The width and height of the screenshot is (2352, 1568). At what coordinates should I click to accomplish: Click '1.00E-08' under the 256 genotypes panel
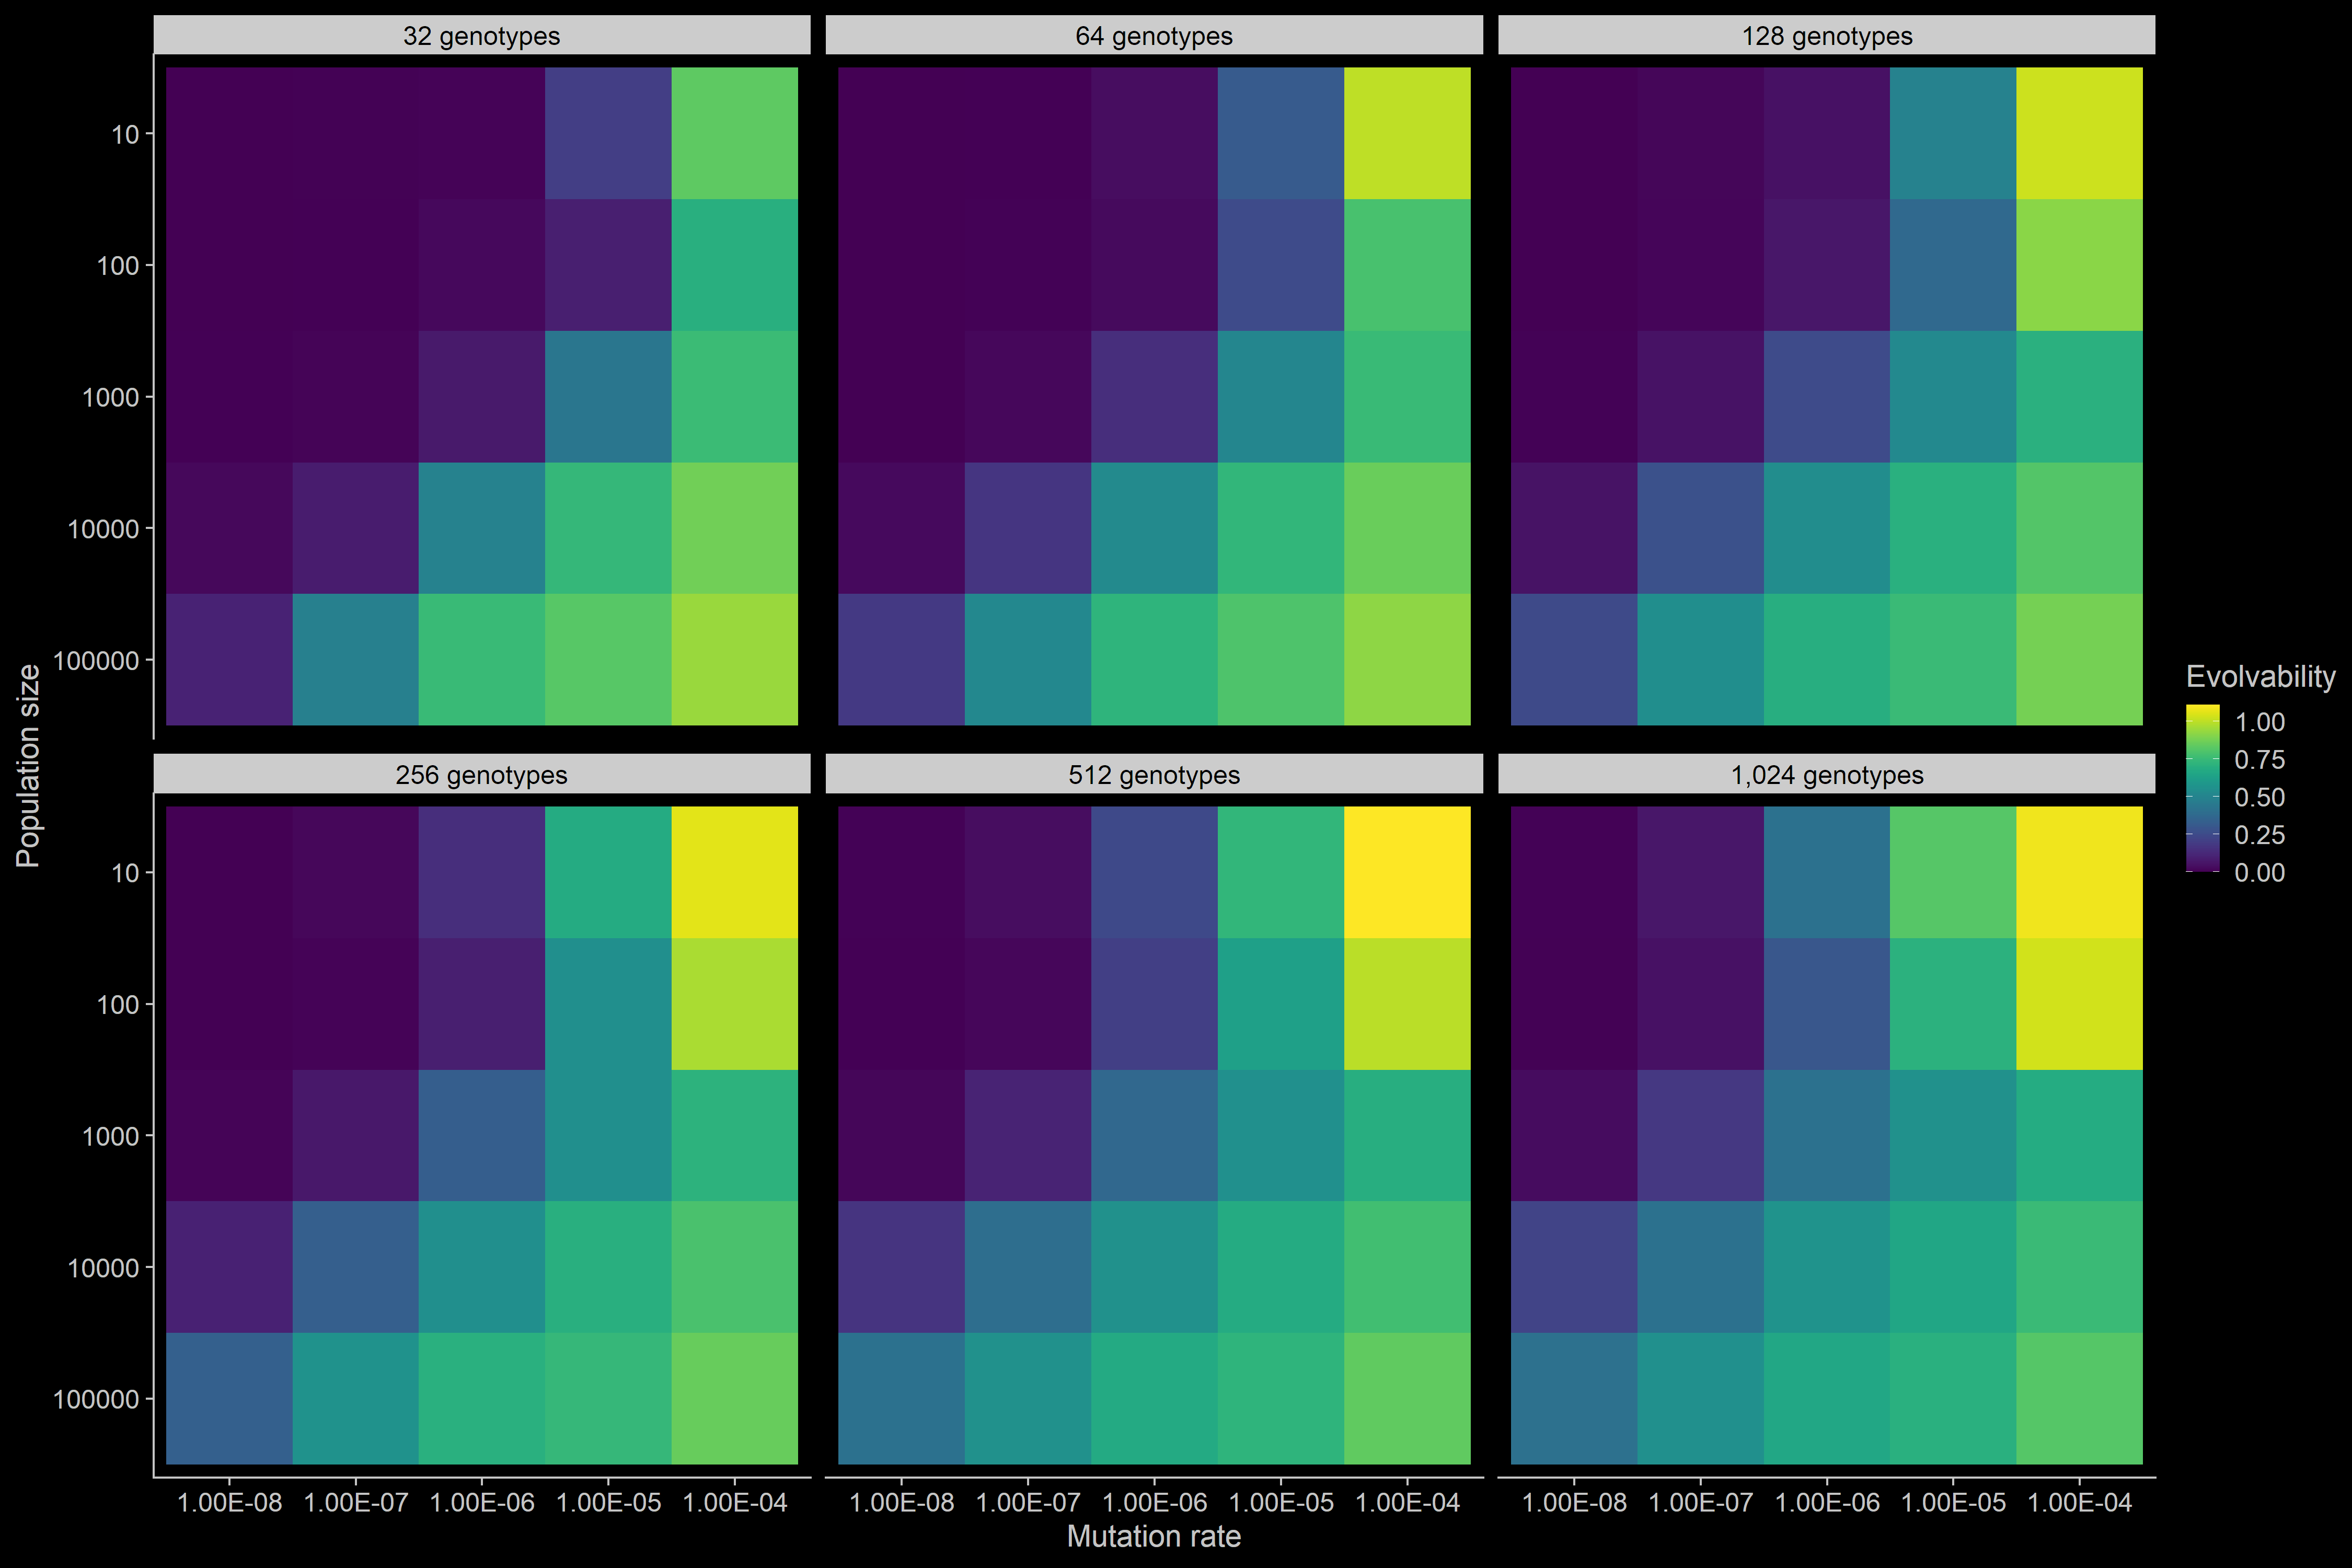pos(229,1502)
